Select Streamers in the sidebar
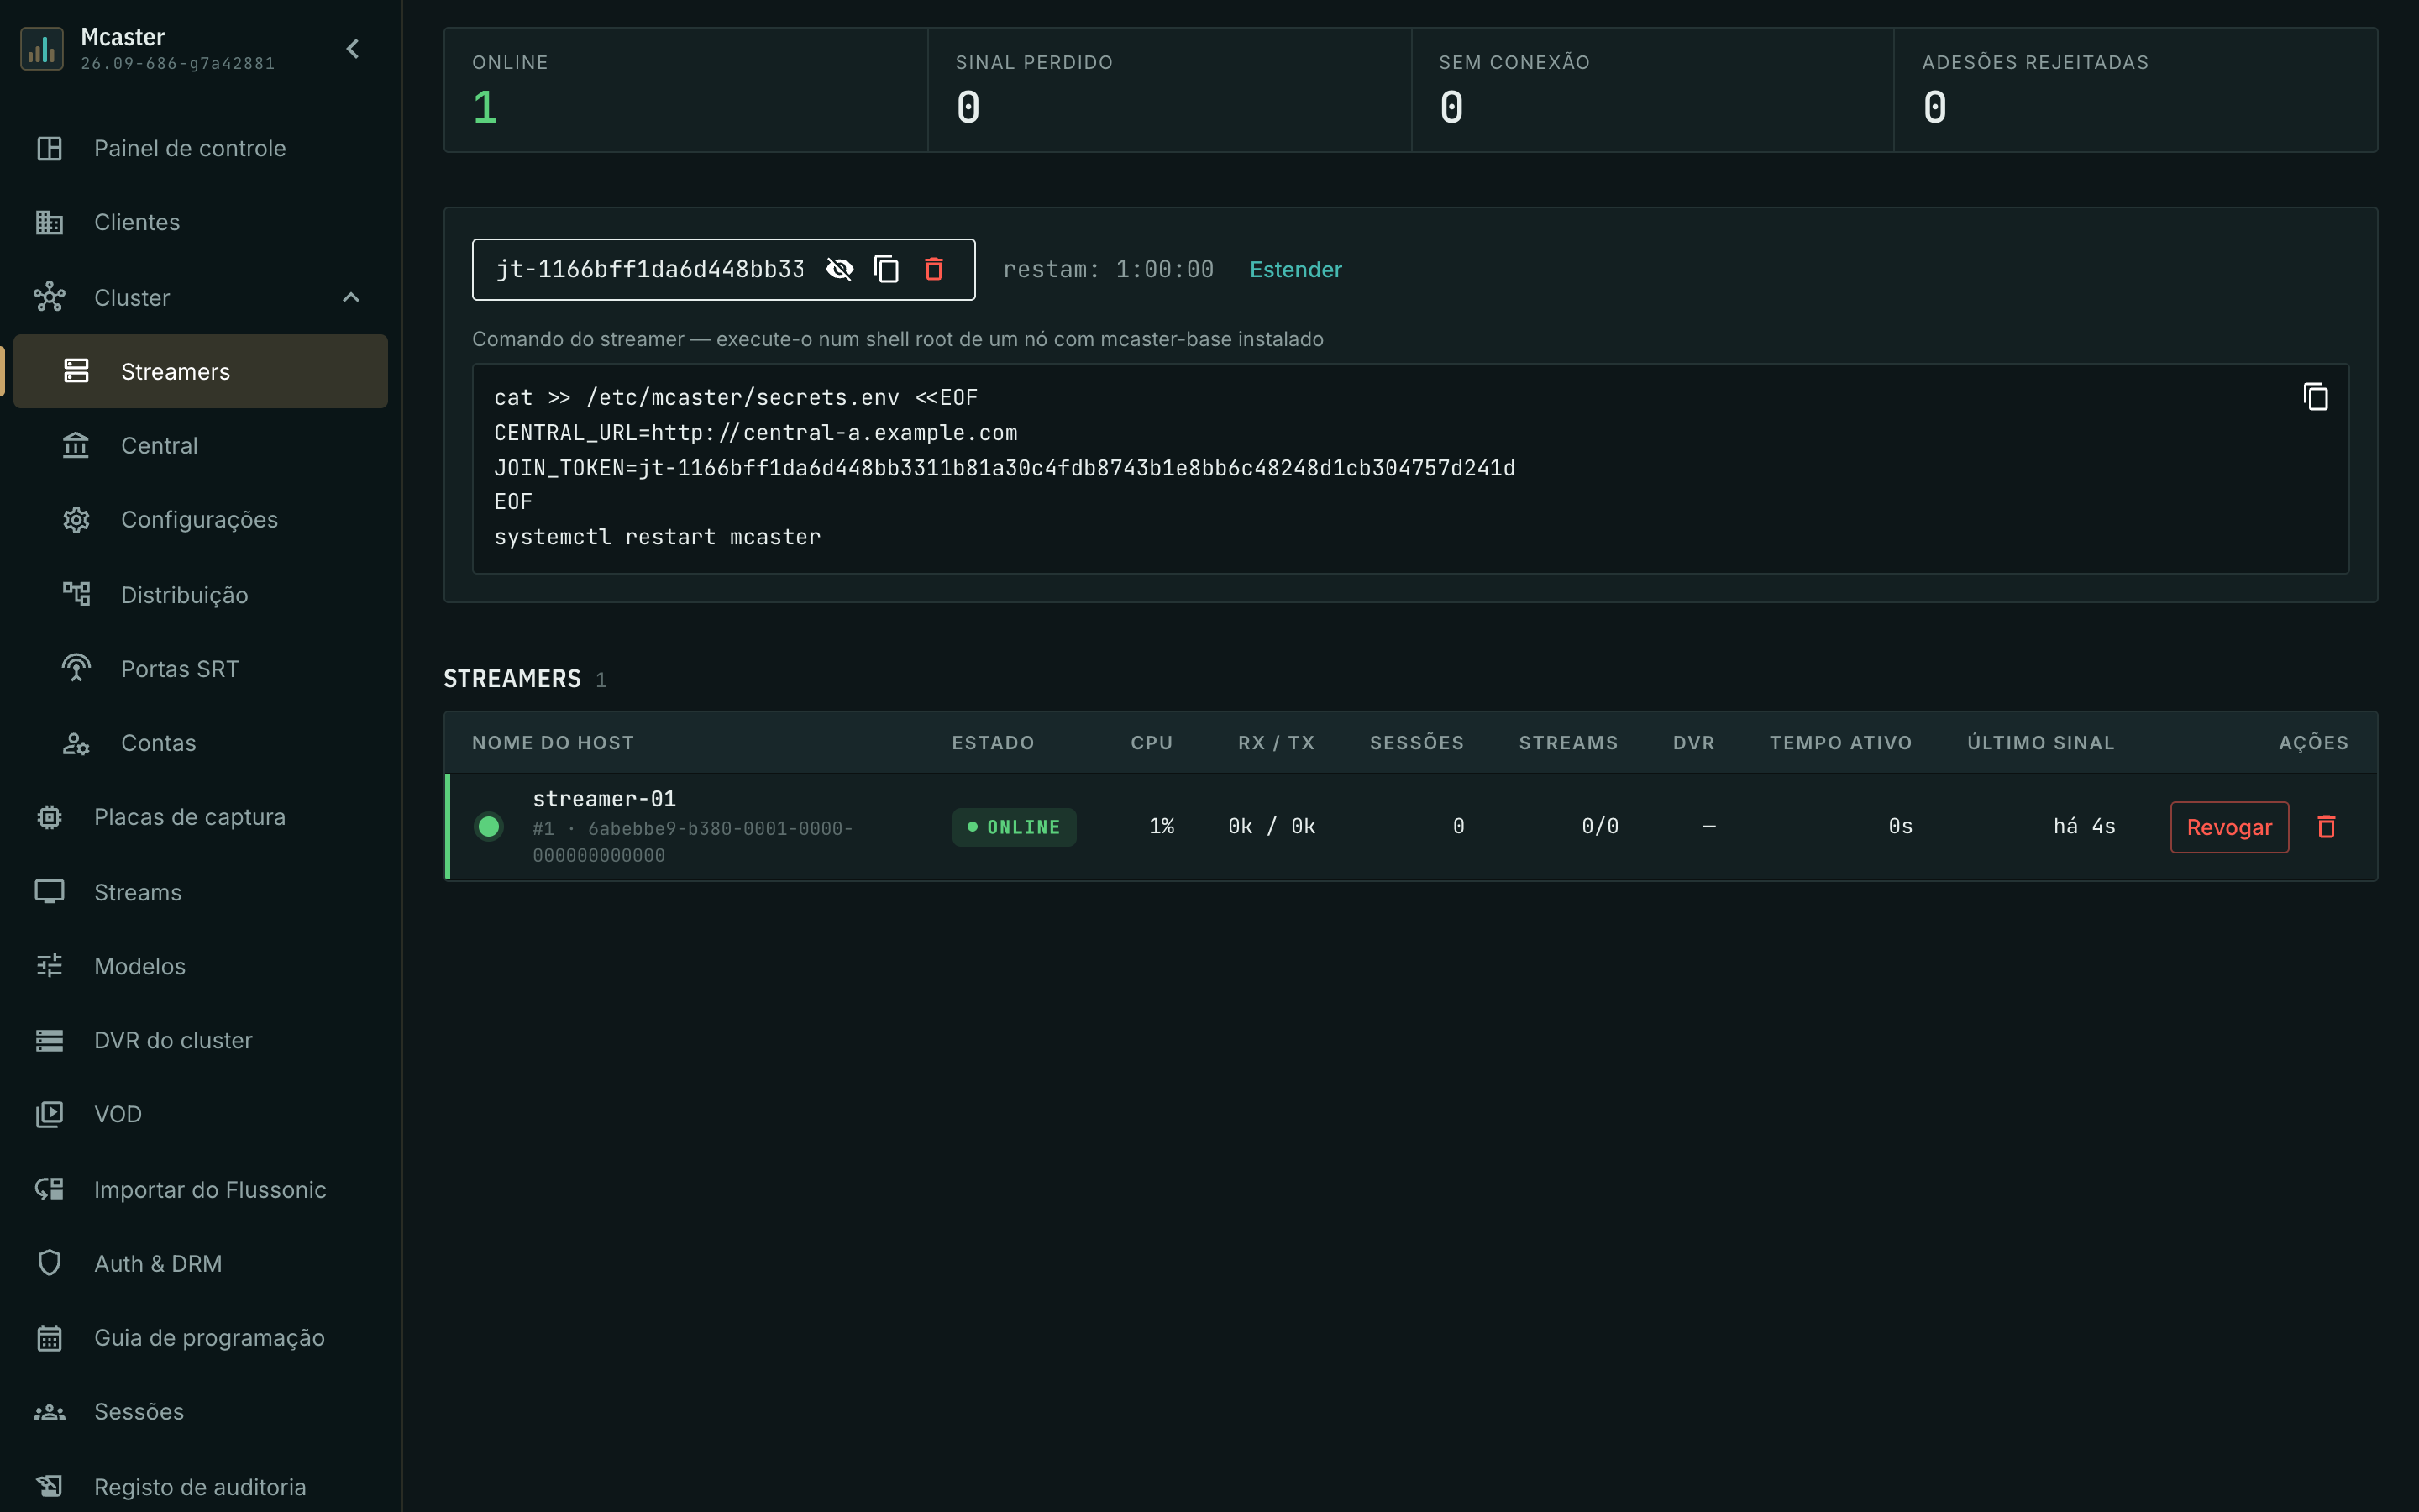Screen dimensions: 2419x1512 coord(200,371)
